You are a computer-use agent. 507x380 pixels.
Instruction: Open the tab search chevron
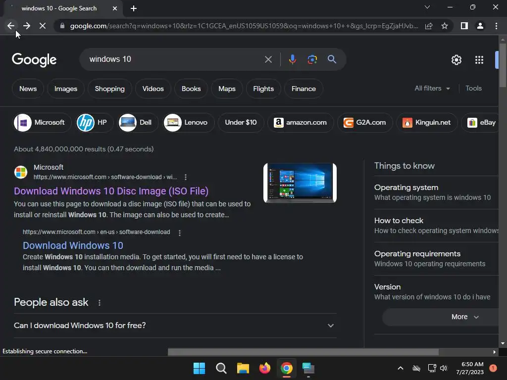coord(427,7)
